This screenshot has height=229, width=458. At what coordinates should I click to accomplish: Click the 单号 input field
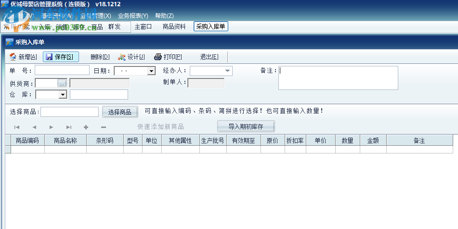click(x=62, y=70)
